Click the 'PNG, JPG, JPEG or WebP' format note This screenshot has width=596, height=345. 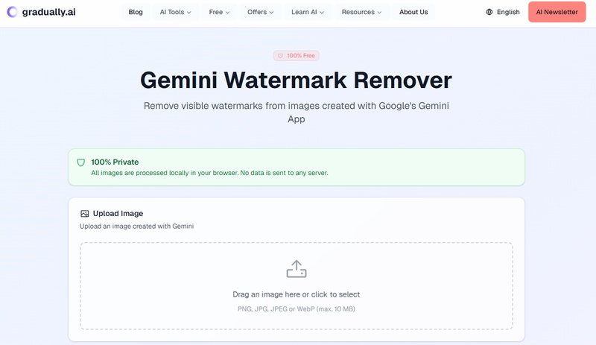[296, 309]
